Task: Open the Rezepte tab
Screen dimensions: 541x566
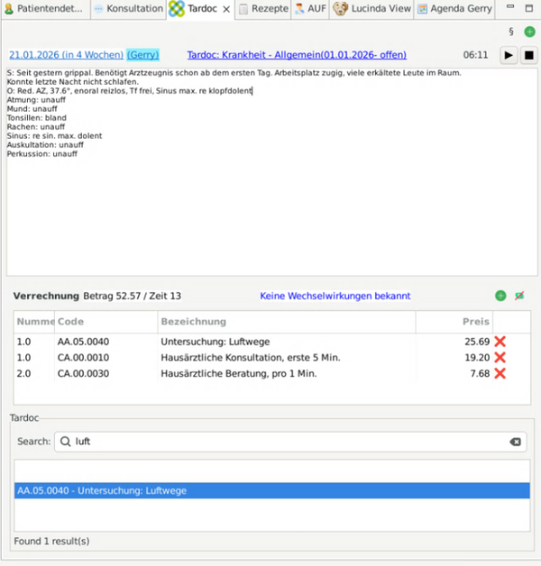Action: [264, 9]
